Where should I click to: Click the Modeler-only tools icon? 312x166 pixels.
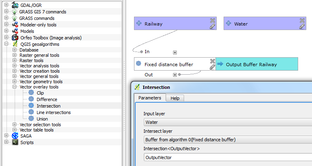point(15,25)
